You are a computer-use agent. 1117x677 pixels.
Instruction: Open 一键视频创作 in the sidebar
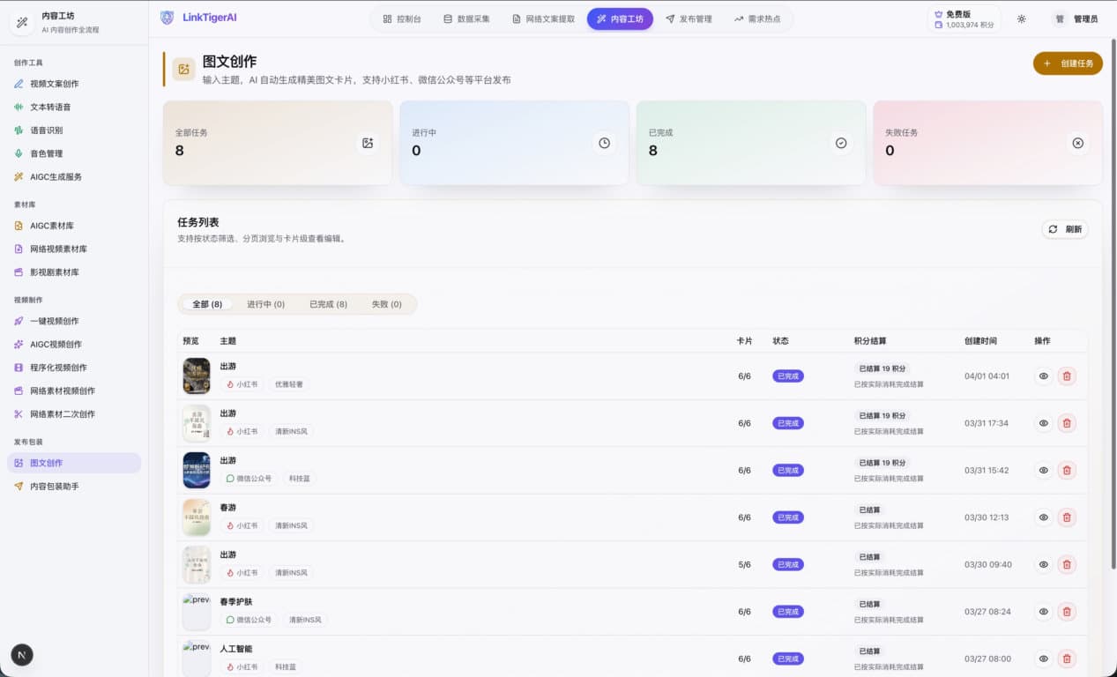tap(54, 321)
